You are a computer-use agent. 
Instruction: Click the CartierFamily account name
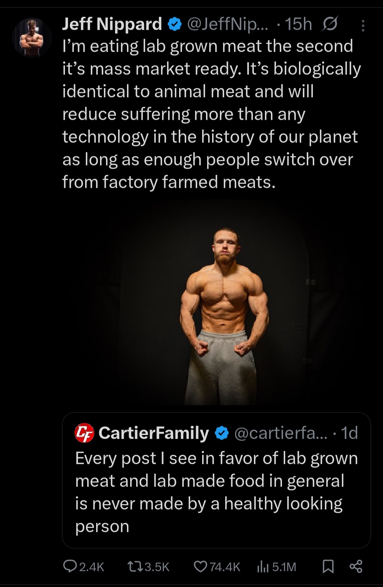pyautogui.click(x=154, y=433)
